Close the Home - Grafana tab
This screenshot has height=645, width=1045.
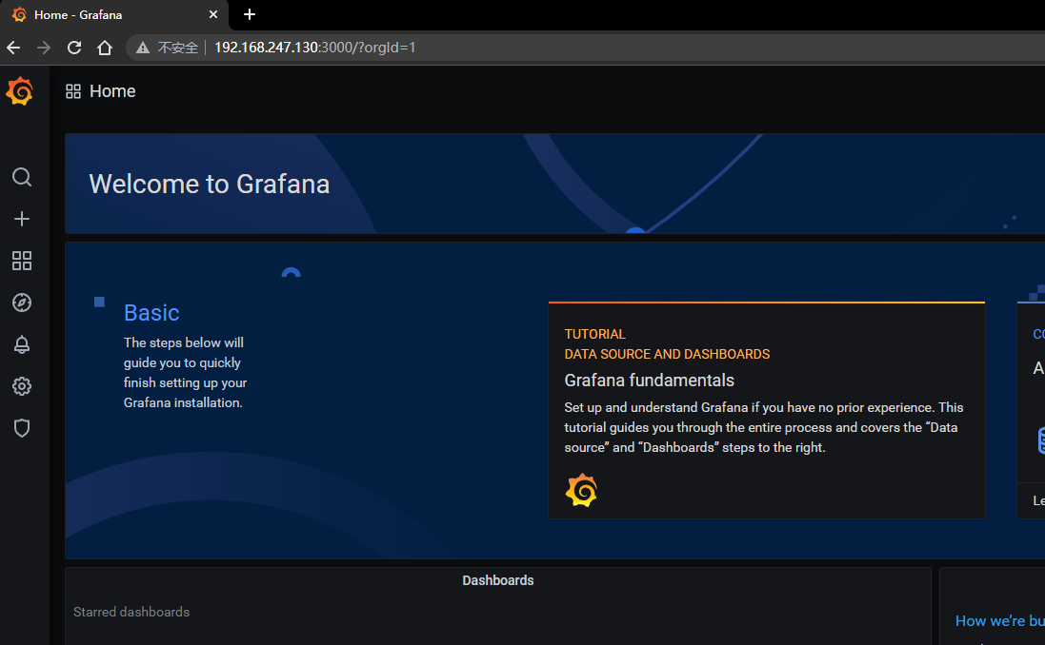point(213,14)
